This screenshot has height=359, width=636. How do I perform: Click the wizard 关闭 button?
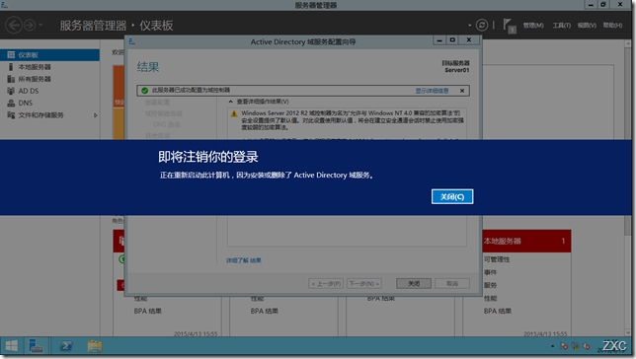414,284
